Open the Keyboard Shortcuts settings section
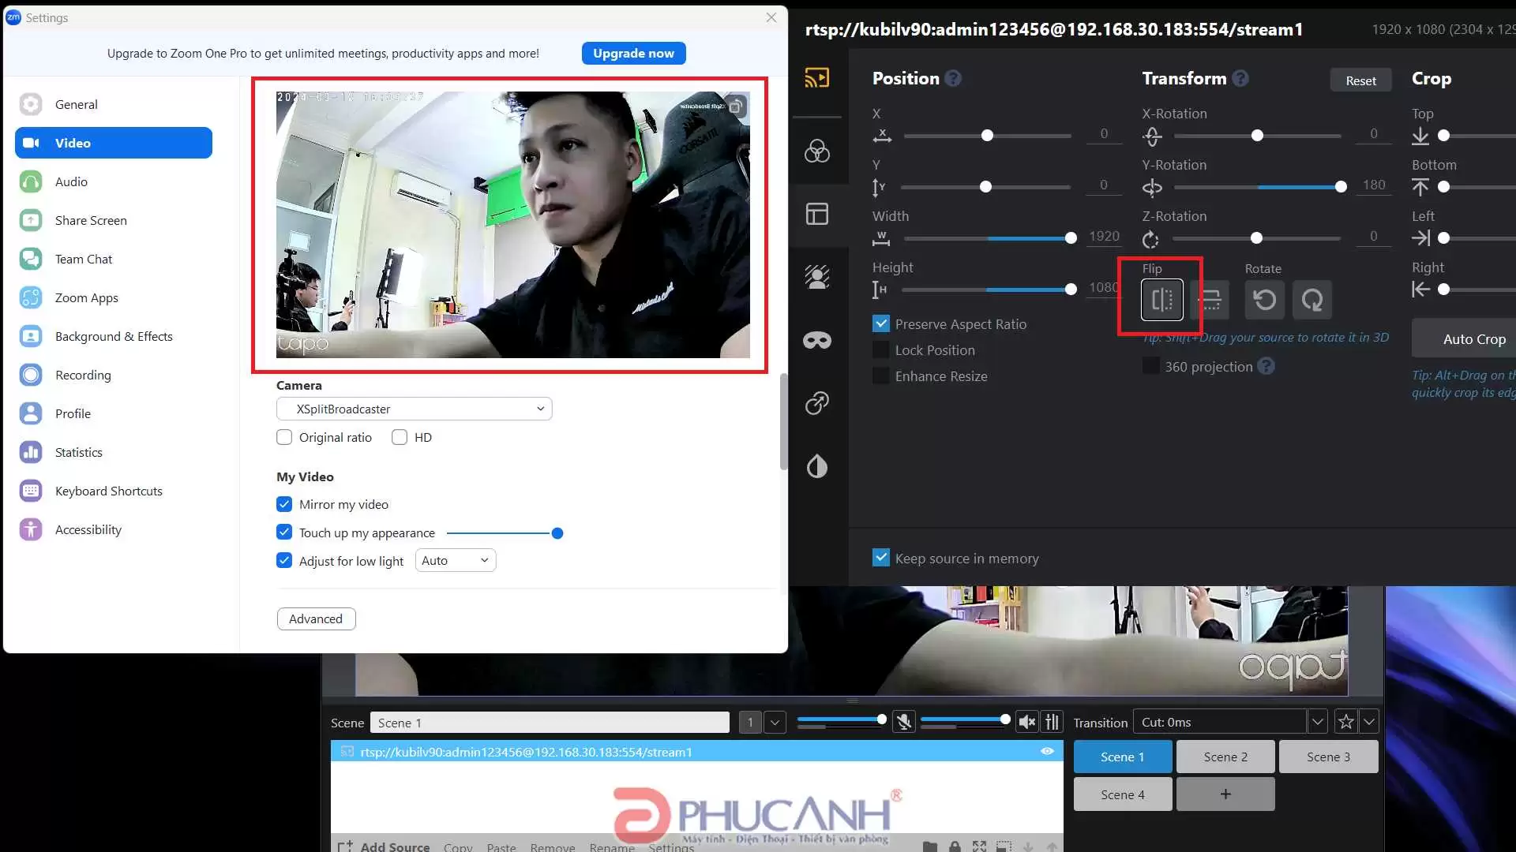The width and height of the screenshot is (1516, 852). click(x=108, y=491)
